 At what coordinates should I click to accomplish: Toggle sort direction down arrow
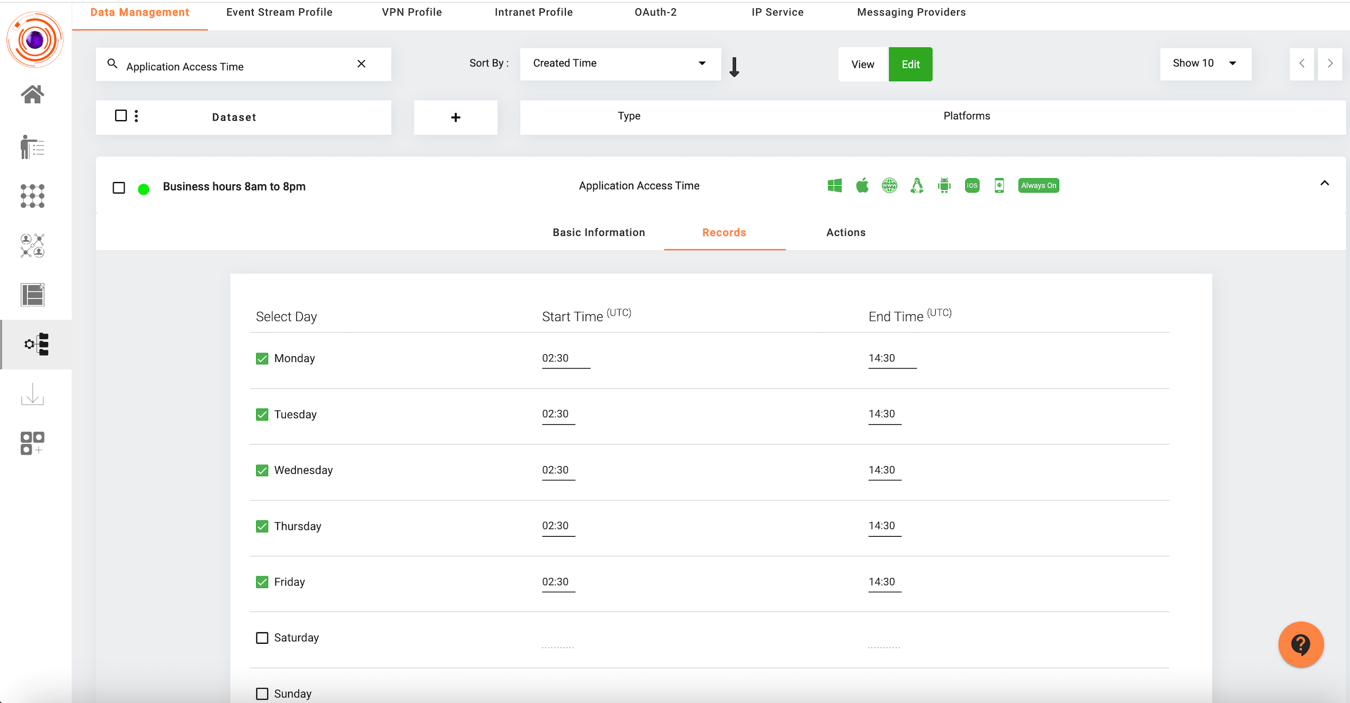click(734, 67)
